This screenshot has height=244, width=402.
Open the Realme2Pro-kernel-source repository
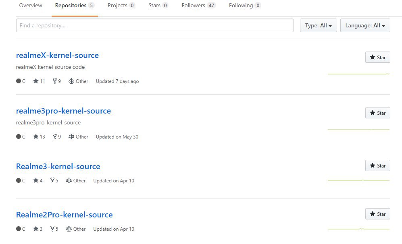point(64,215)
